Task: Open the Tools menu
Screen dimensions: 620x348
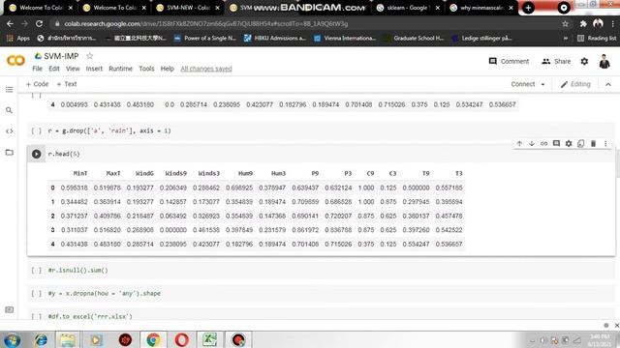Action: [146, 69]
